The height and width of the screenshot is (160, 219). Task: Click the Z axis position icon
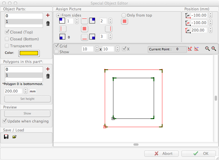pos(188,30)
